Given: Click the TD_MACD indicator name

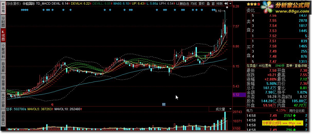Looking at the screenshot, I should click(x=43, y=4).
